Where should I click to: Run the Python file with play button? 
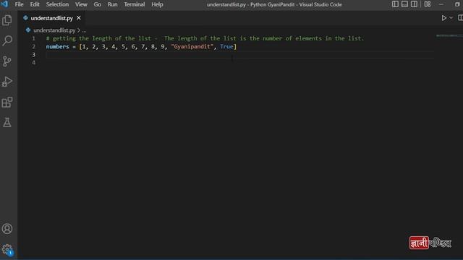[443, 18]
